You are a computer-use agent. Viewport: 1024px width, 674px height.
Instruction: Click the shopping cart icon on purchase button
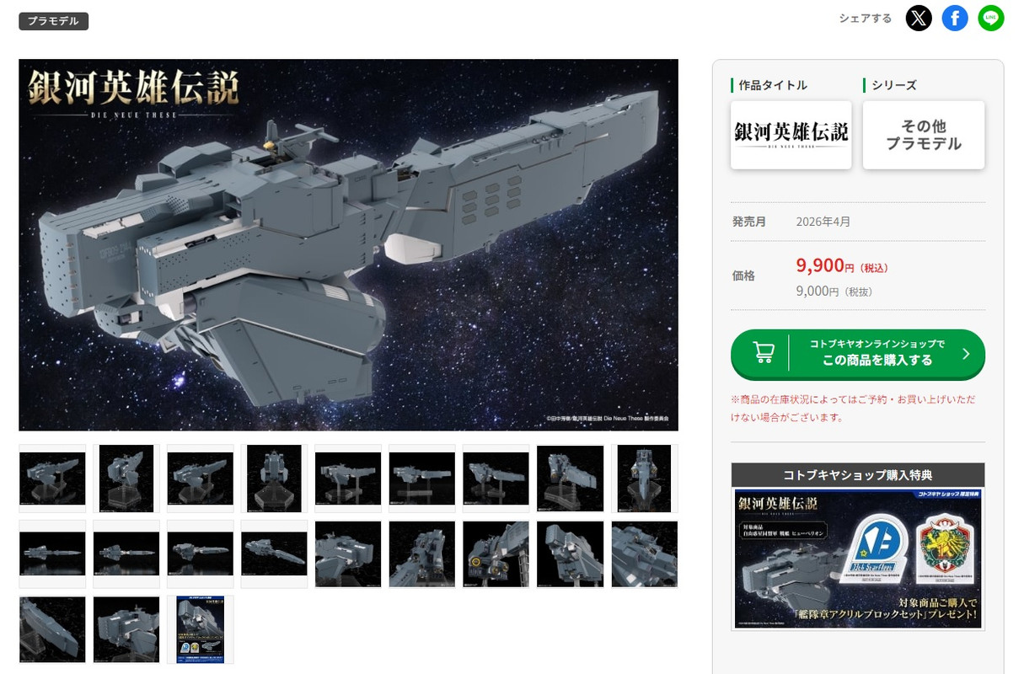click(764, 353)
